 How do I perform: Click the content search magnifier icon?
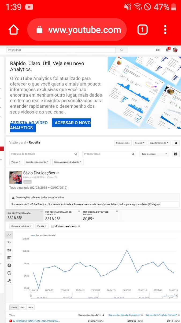pyautogui.click(x=76, y=154)
